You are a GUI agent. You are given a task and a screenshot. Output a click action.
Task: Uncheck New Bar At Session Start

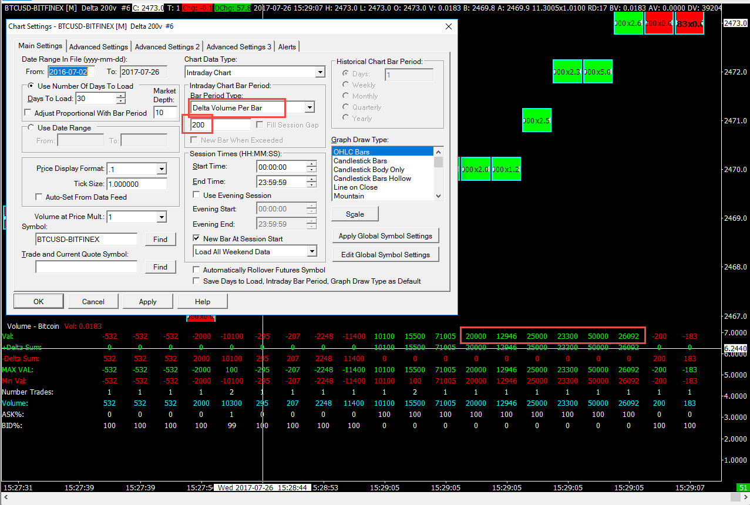197,238
